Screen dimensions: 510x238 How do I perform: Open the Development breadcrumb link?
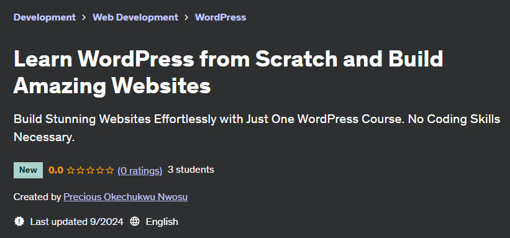coord(45,17)
